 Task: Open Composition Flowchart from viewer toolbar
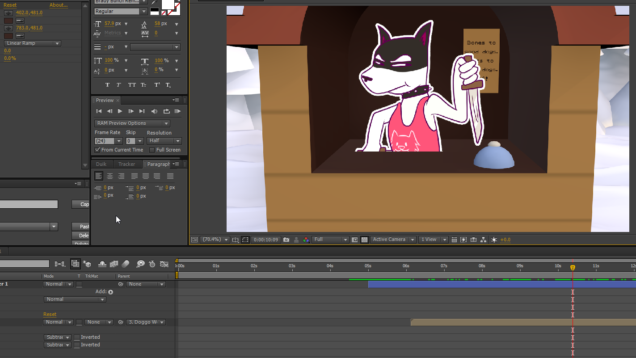coord(484,240)
